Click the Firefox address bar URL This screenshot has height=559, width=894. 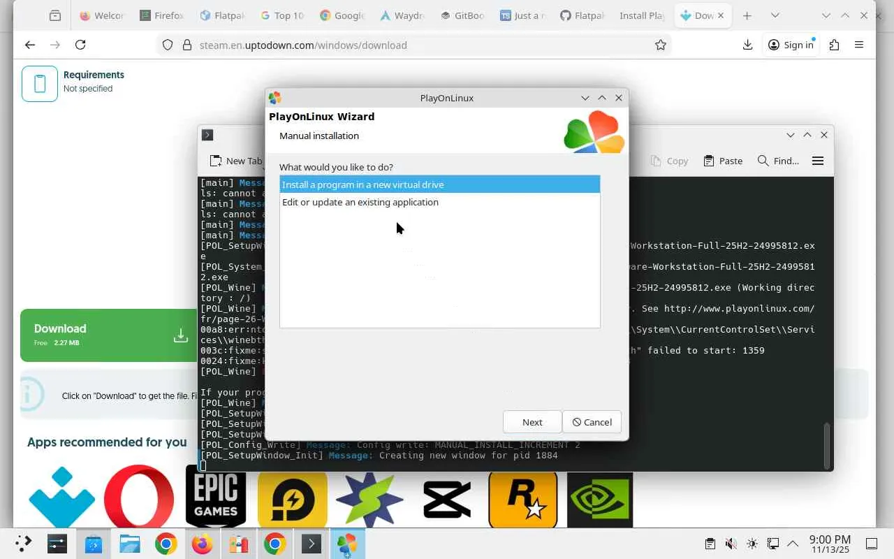tap(303, 45)
